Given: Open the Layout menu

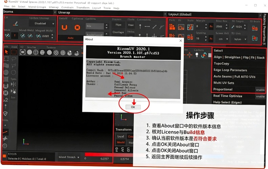Looking at the screenshot, I should pos(96,8).
